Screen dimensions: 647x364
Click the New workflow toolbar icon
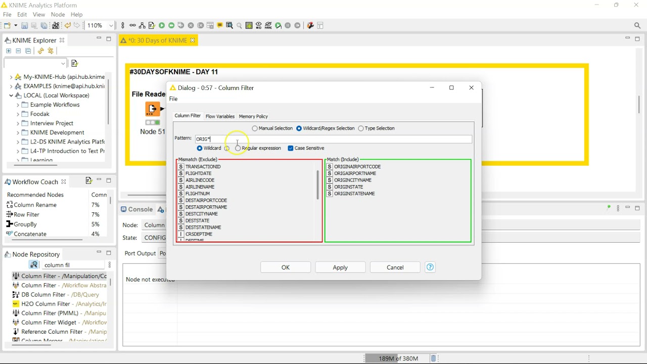point(7,25)
